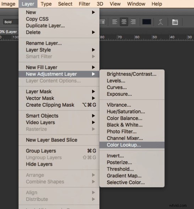
Task: Choose Rename Layer...
Action: [x=59, y=43]
